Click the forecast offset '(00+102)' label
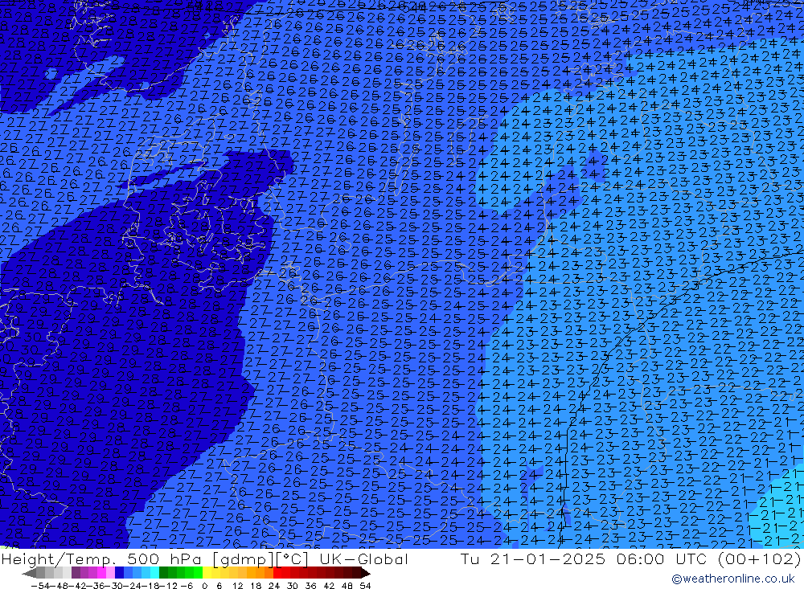This screenshot has height=589, width=804. [760, 558]
